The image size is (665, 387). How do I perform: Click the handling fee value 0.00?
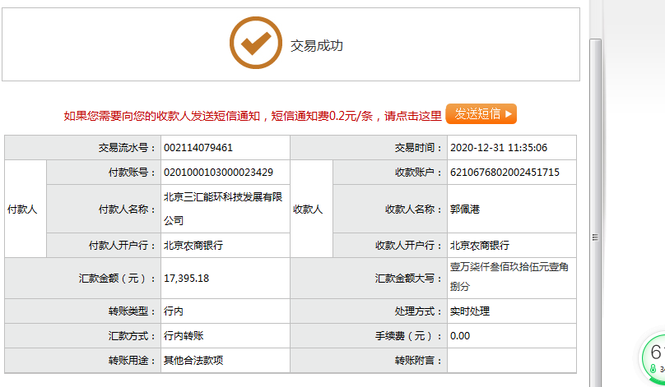click(460, 336)
